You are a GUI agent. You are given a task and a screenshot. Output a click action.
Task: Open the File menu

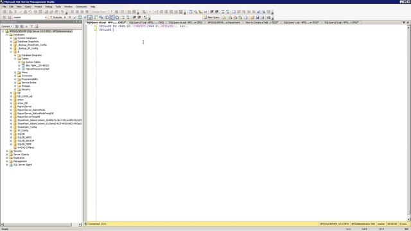click(4, 6)
